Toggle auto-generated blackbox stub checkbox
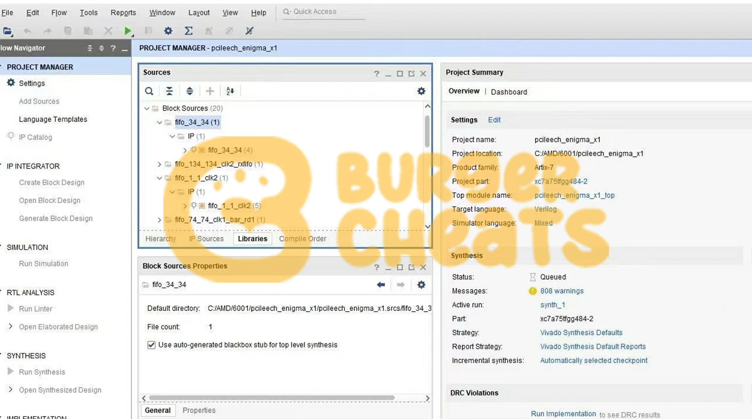Viewport: 752px width, 419px height. tap(151, 345)
